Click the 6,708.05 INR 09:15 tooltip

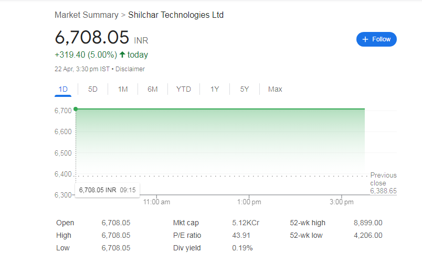coord(108,190)
